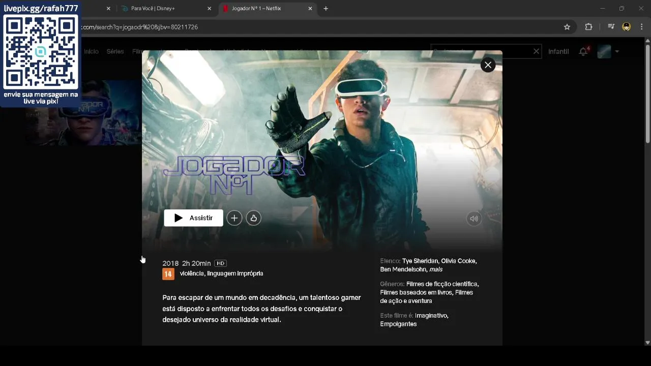Close the Jogador N° 1 details modal

pos(488,65)
